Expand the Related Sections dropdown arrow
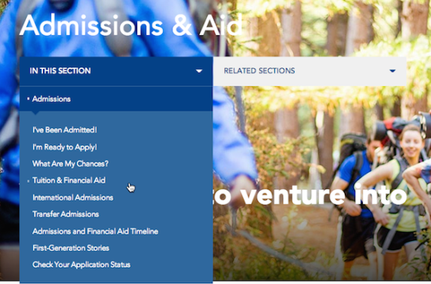 click(393, 71)
